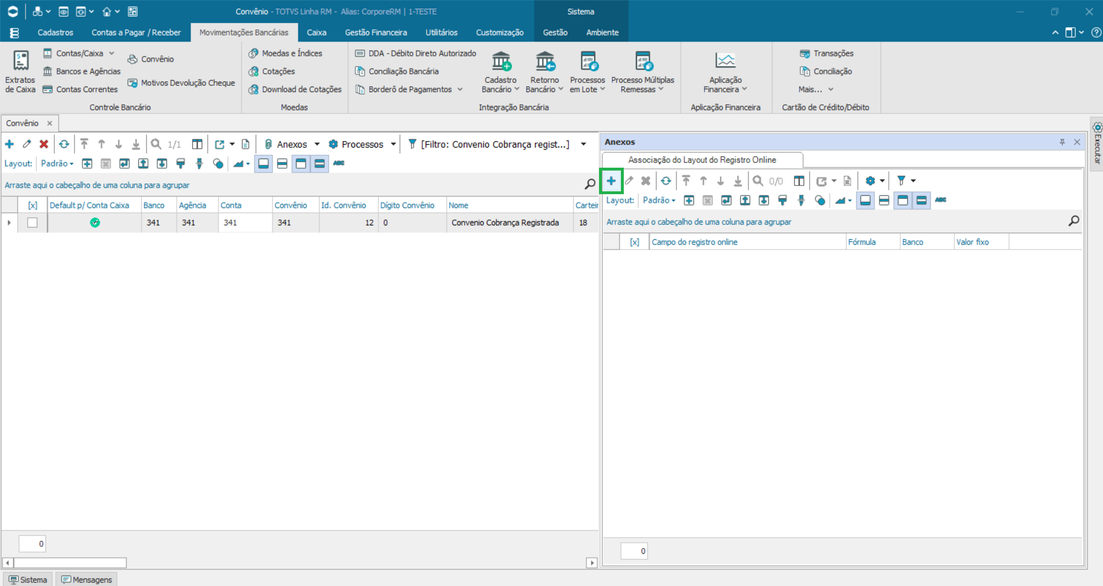Close the Convênio document tab
The image size is (1103, 586).
[50, 123]
